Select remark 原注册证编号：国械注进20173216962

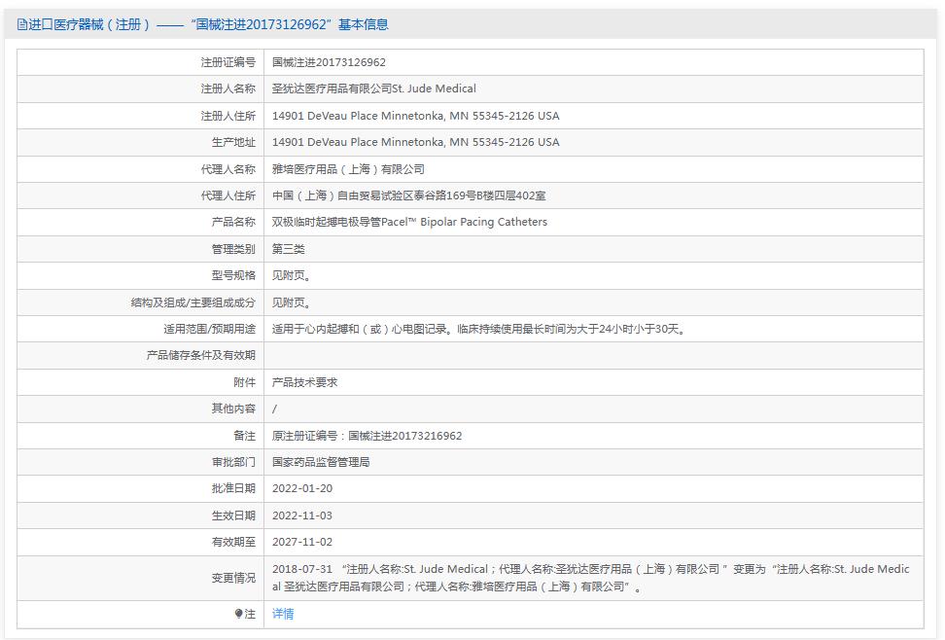(367, 436)
